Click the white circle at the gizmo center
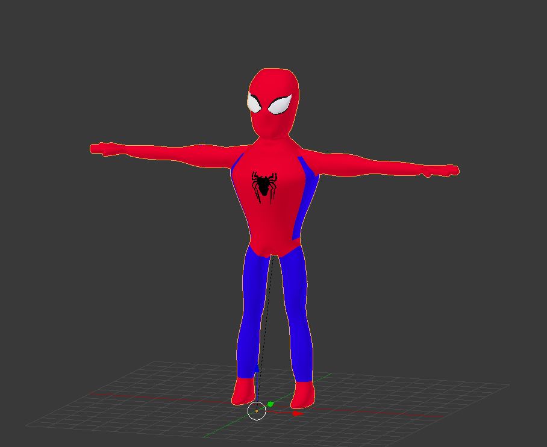Viewport: 547px width, 447px height. (257, 411)
